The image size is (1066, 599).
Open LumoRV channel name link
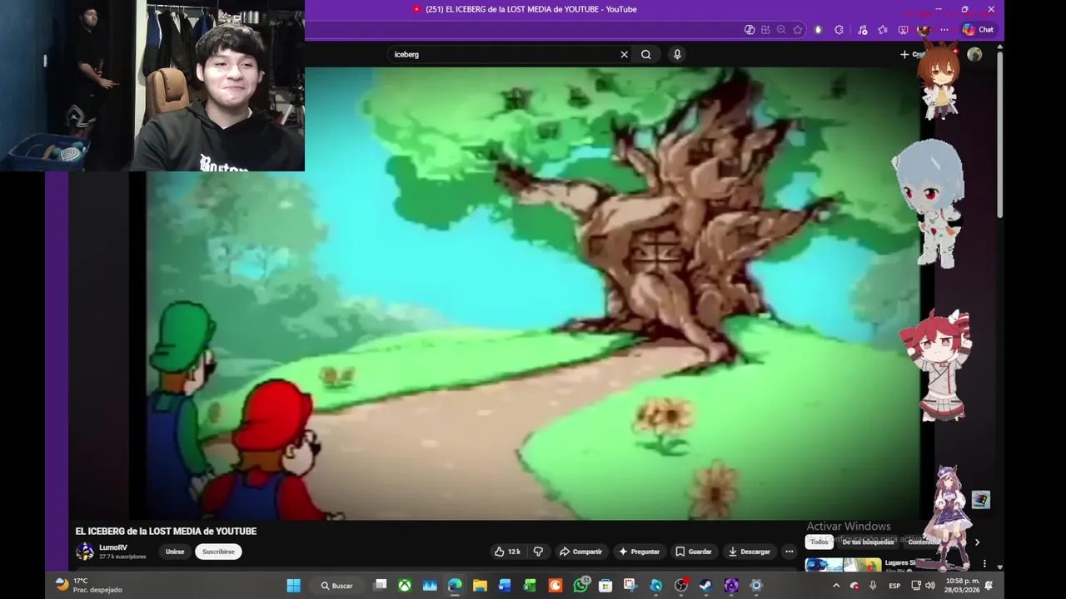(113, 547)
